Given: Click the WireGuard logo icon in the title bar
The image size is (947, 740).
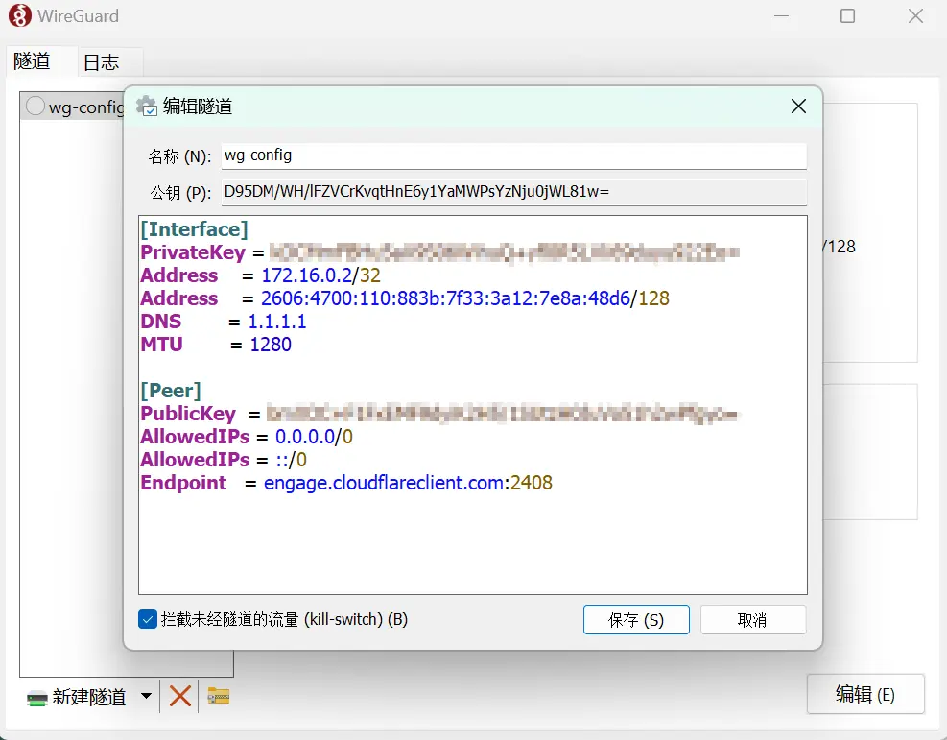Looking at the screenshot, I should click(x=20, y=15).
